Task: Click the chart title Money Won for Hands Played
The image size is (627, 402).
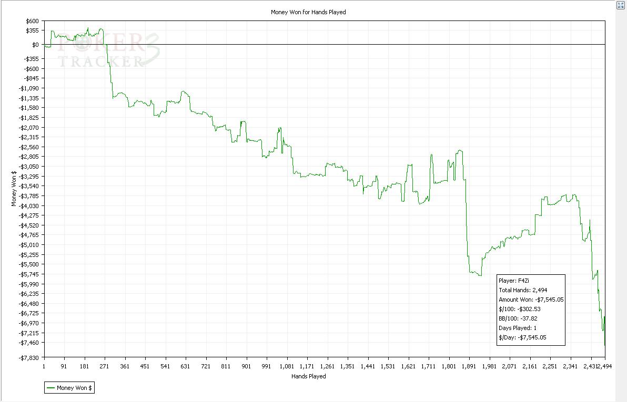Action: [308, 12]
